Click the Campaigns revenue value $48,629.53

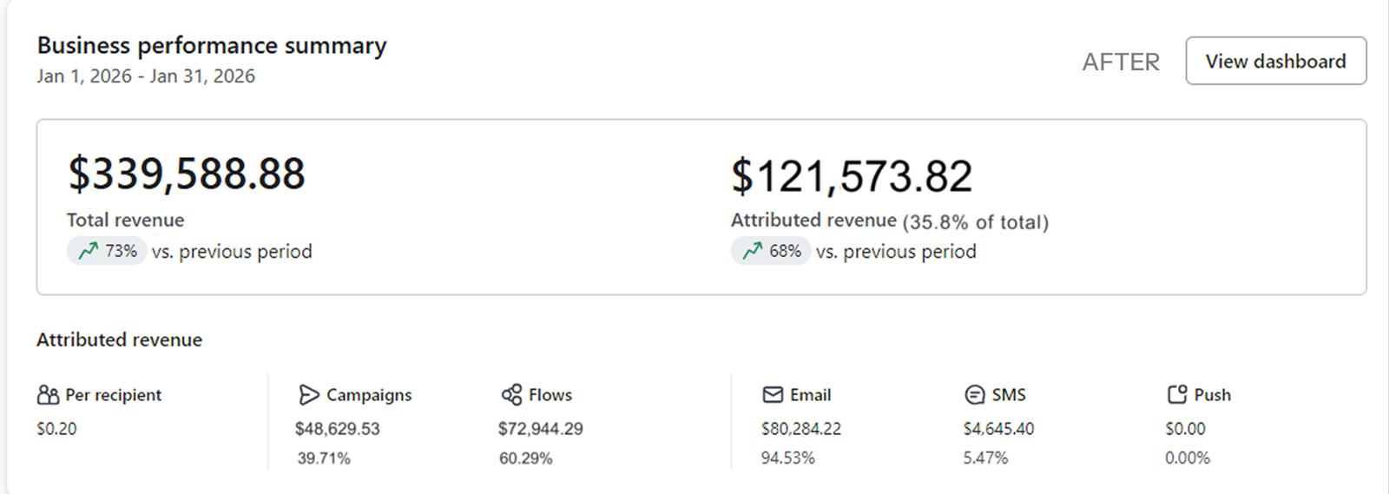[337, 429]
